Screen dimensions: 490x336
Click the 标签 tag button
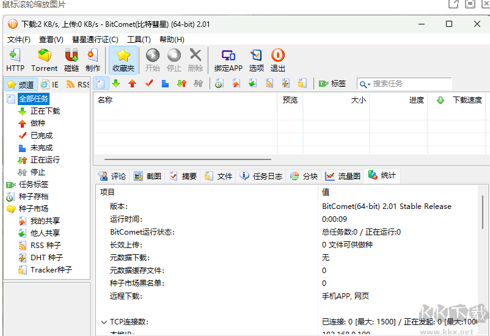click(x=332, y=84)
